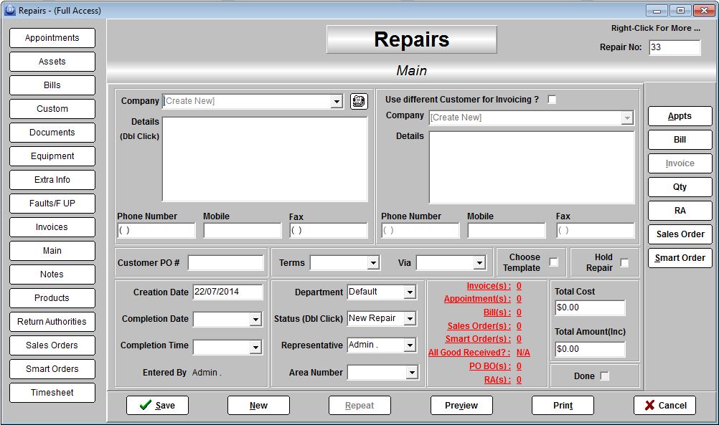Open the Representative dropdown
719x425 pixels.
409,345
